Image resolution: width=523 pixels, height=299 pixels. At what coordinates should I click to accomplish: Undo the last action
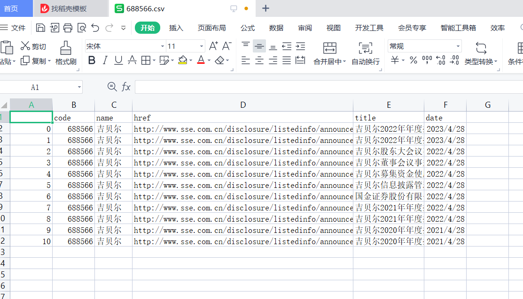click(x=95, y=28)
